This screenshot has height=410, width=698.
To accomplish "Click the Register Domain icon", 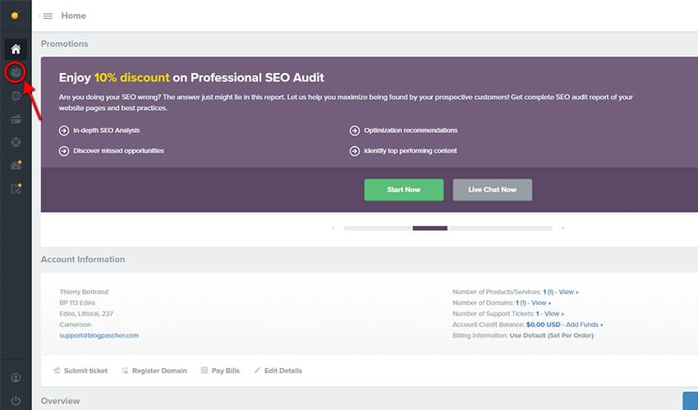I will pos(125,370).
